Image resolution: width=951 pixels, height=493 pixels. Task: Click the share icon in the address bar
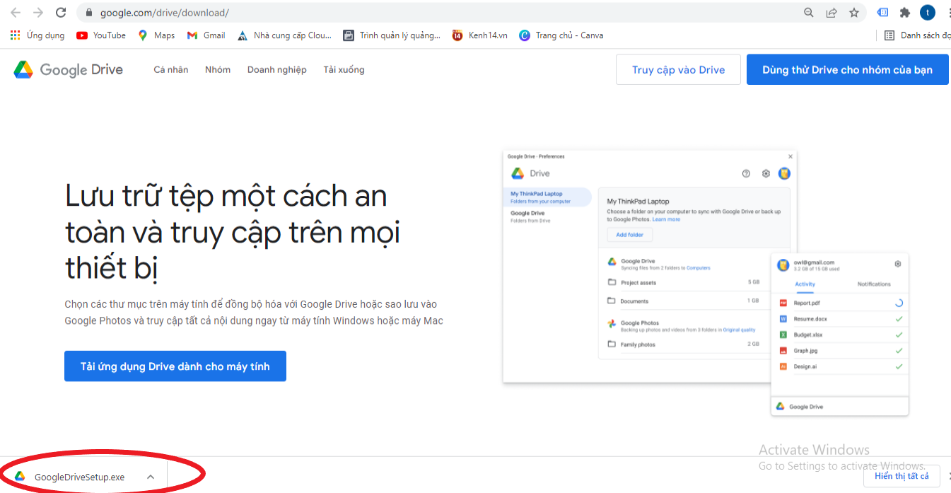830,12
